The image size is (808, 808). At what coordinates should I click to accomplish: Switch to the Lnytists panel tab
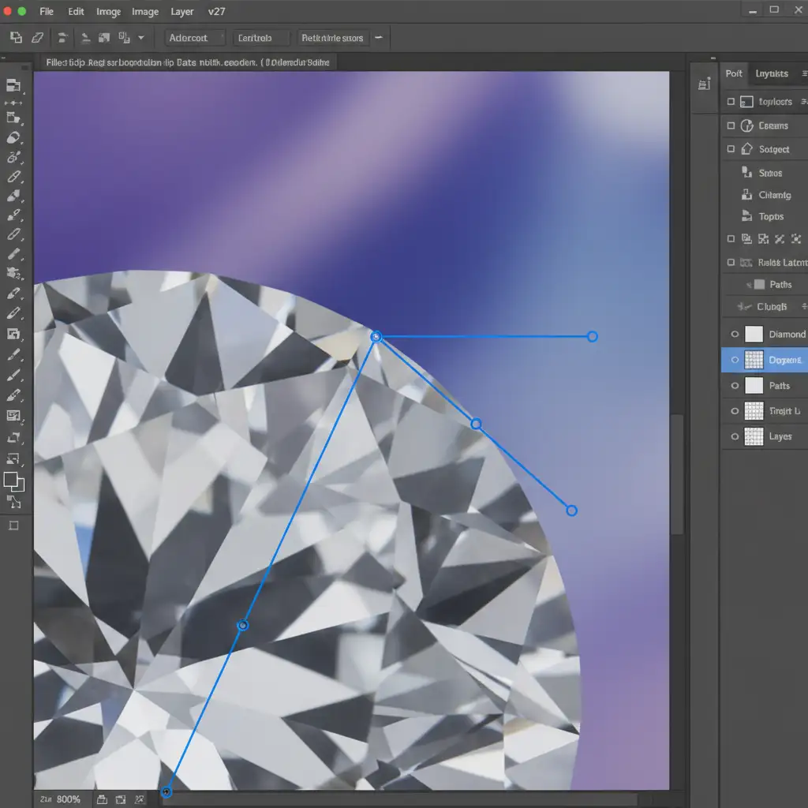[x=771, y=73]
